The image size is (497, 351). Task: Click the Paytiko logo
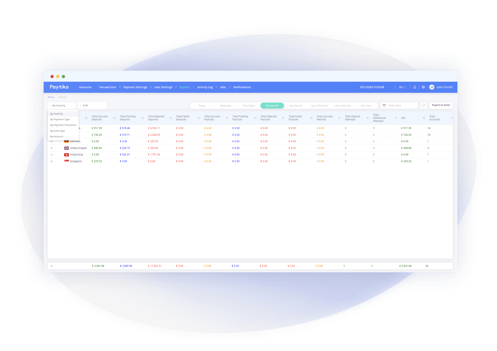[59, 87]
